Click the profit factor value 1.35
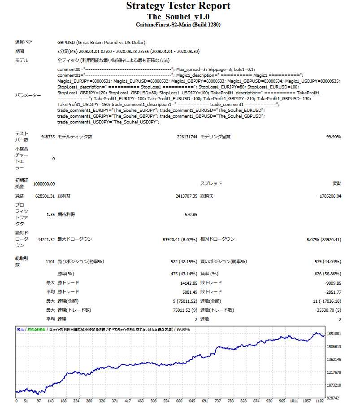356x406 pixels. [50, 215]
